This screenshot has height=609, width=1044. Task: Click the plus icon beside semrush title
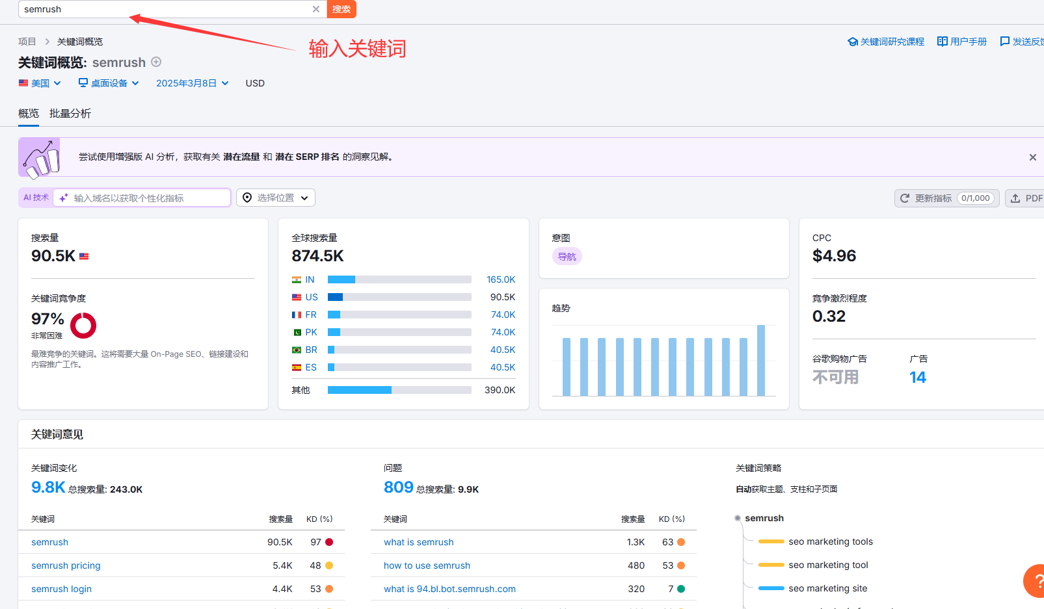coord(156,62)
